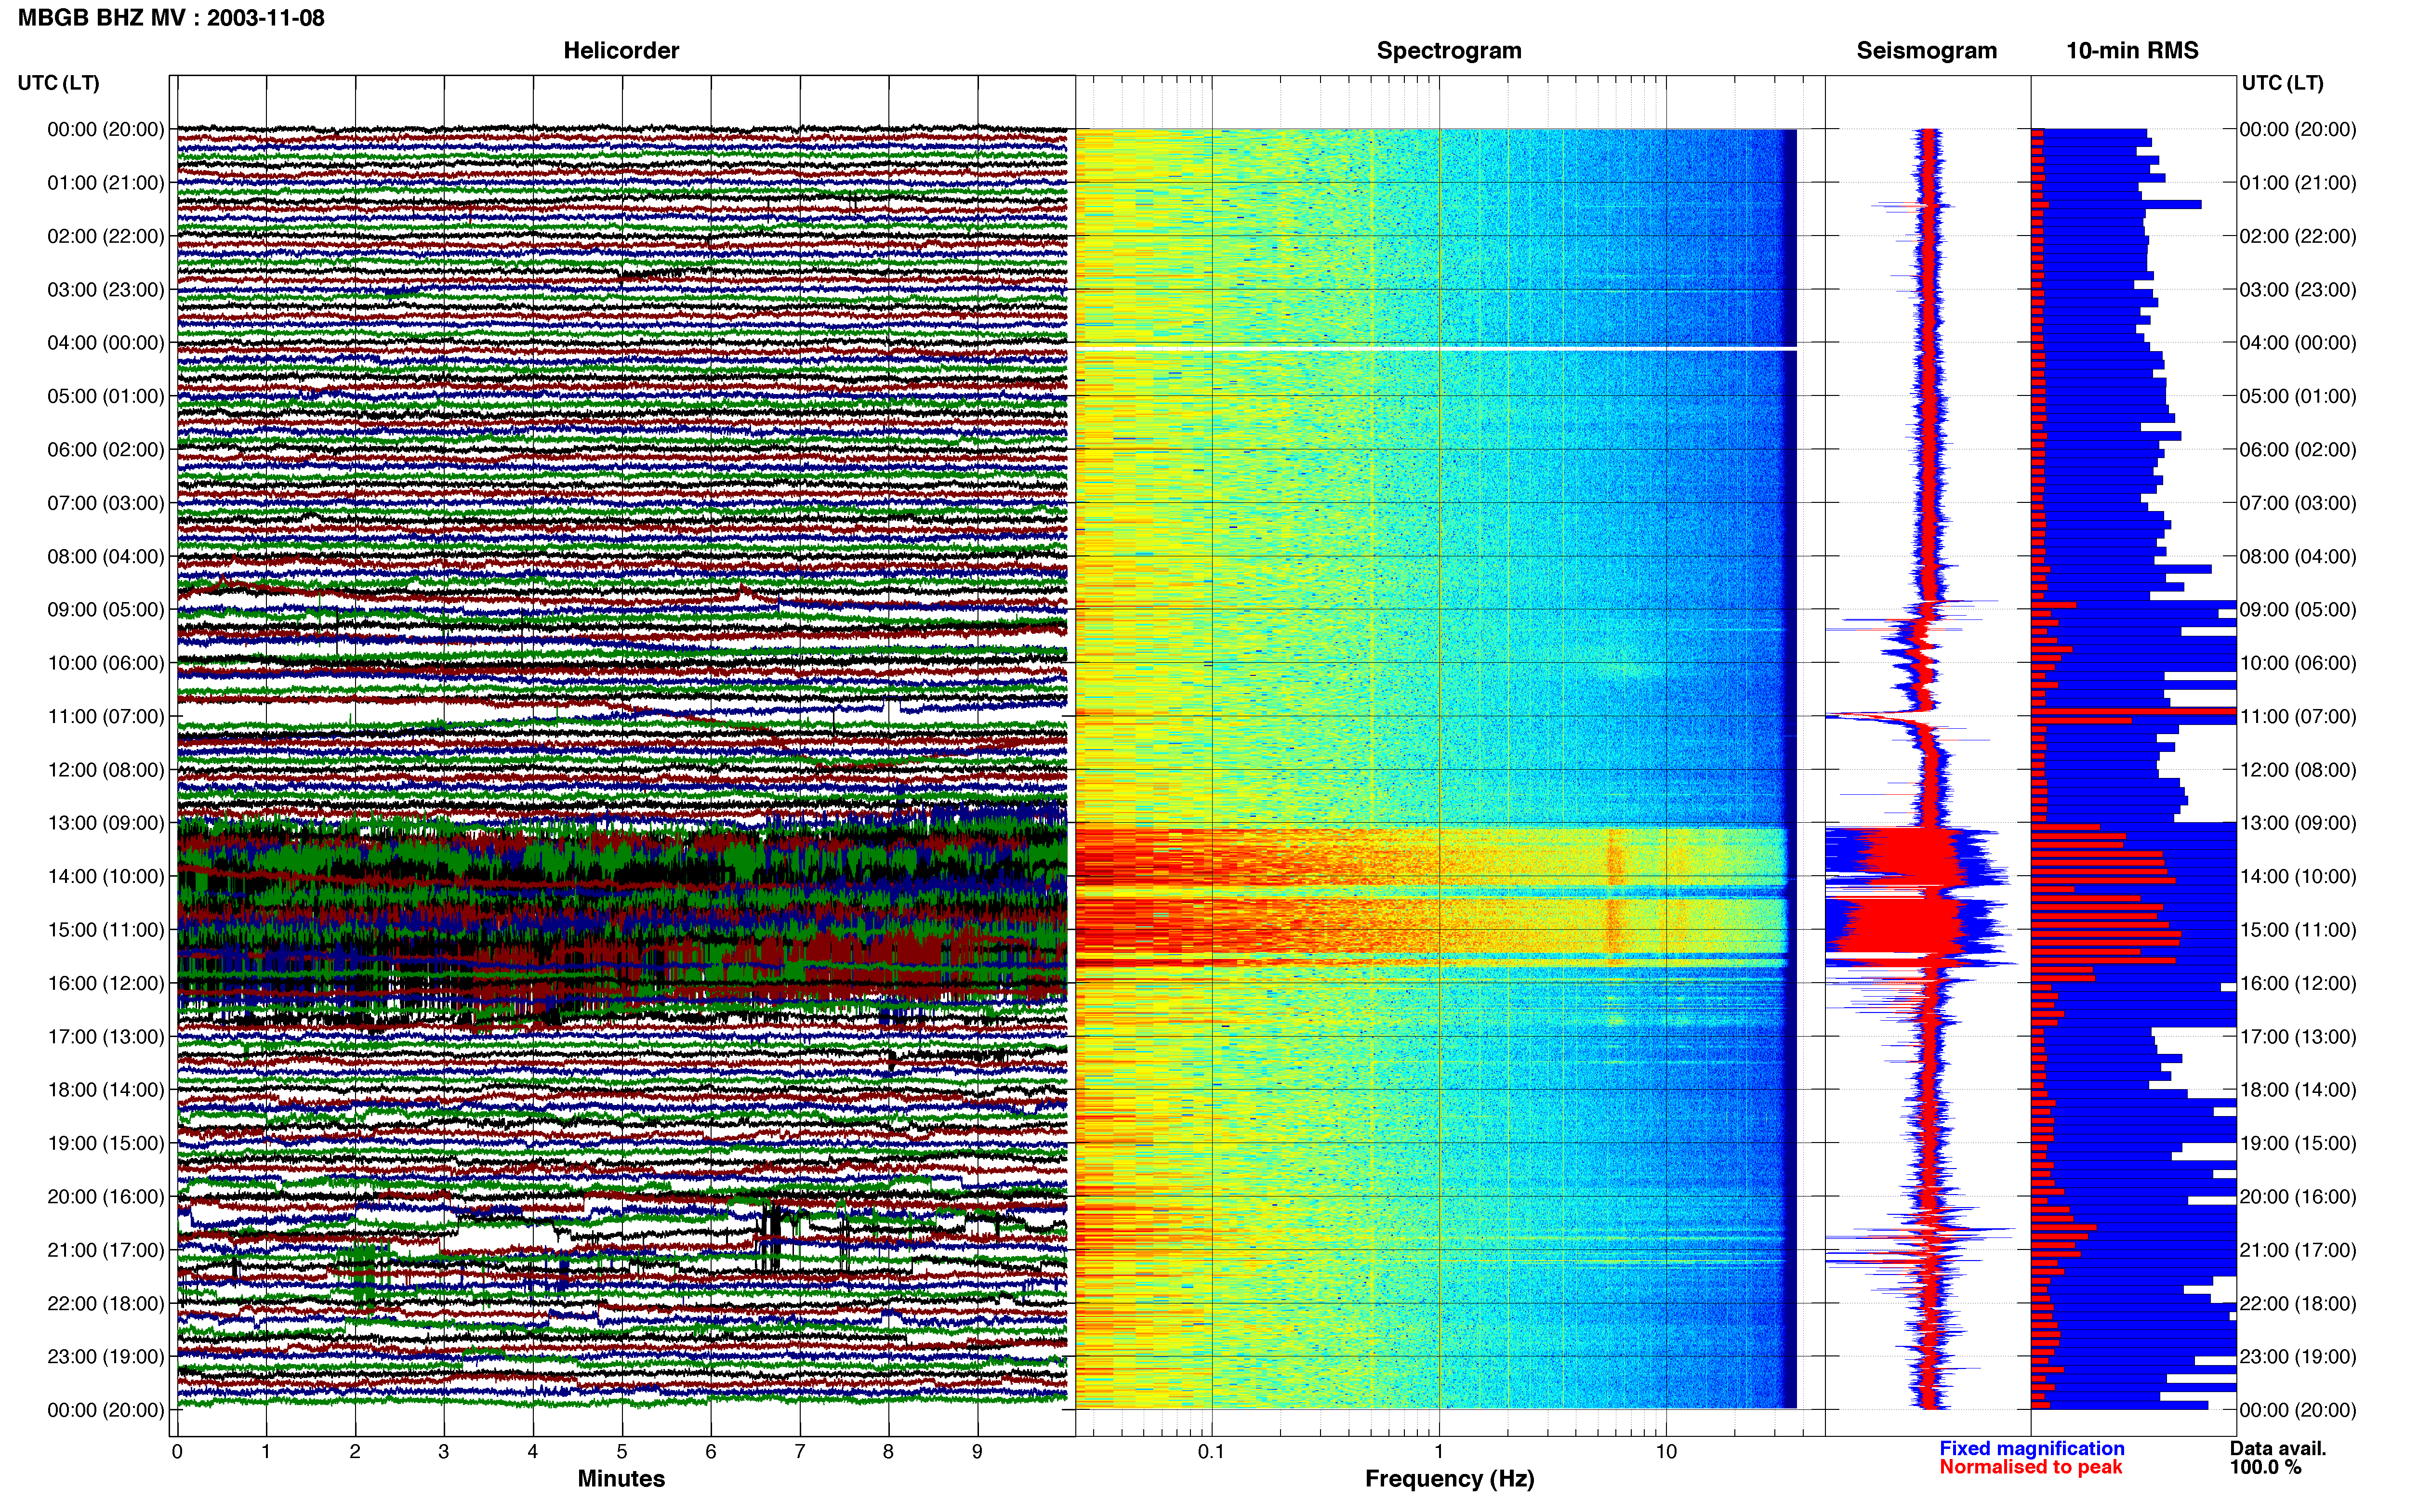
Task: Click the '9' tick on the Minutes axis
Action: point(977,1451)
